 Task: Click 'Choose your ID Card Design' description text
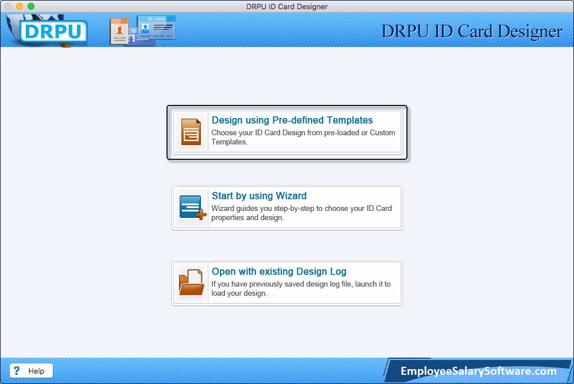point(303,137)
